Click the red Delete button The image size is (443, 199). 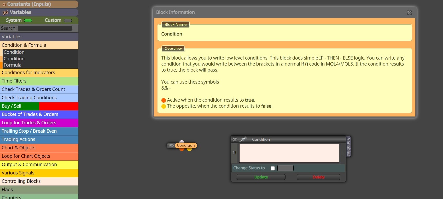pos(319,177)
